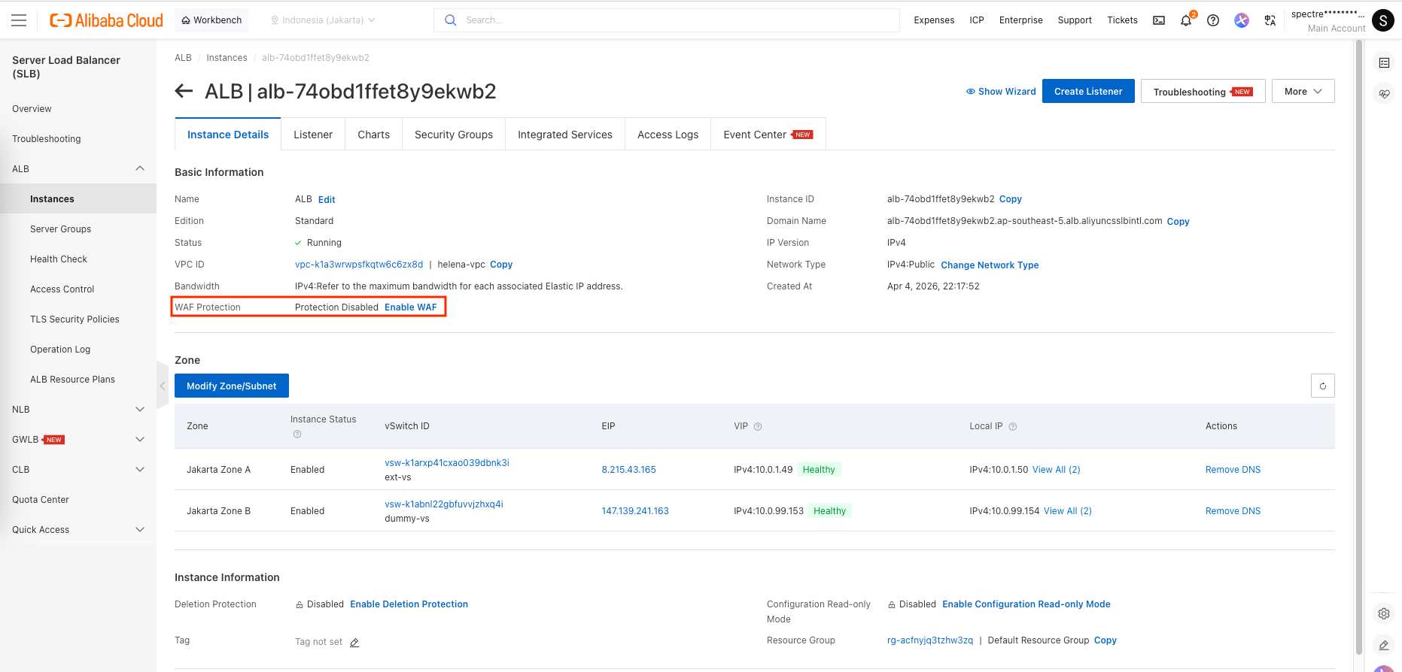Image resolution: width=1402 pixels, height=672 pixels.
Task: Edit the tag with pencil icon
Action: click(x=354, y=643)
